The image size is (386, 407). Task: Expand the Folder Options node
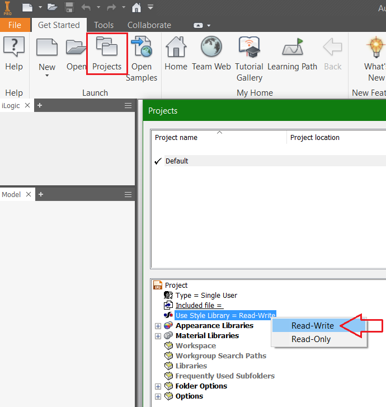tap(158, 386)
